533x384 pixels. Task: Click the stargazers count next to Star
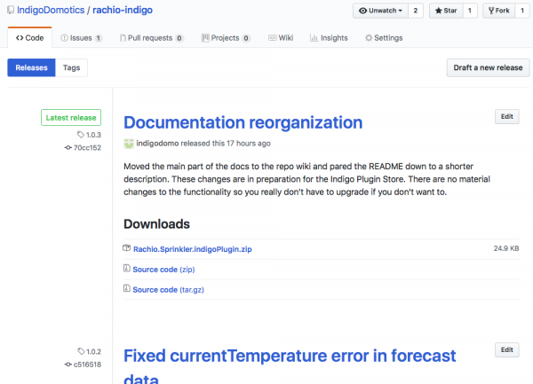click(470, 11)
